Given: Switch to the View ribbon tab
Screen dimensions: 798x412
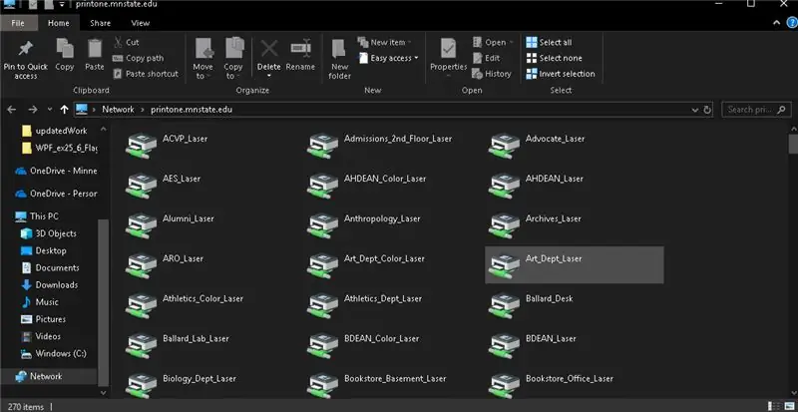Looking at the screenshot, I should (x=140, y=23).
